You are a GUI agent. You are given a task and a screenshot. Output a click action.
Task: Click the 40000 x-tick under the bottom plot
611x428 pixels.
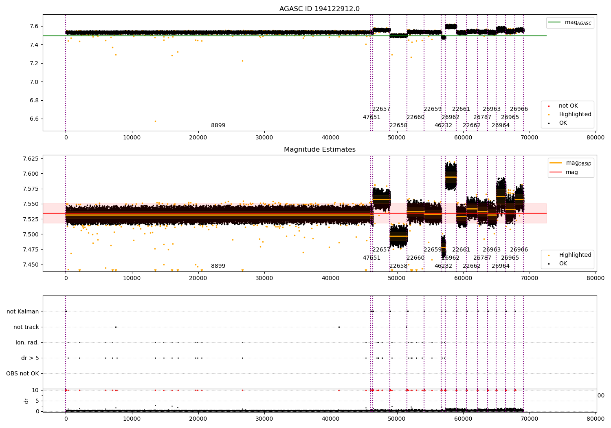330,419
